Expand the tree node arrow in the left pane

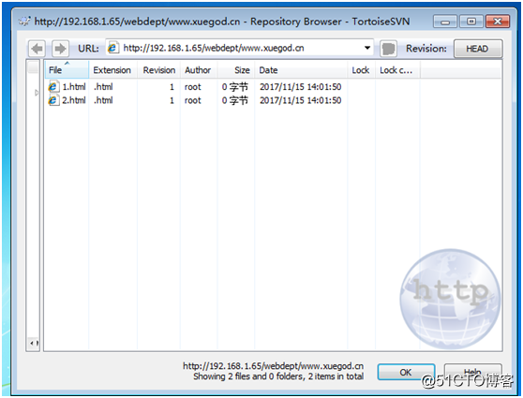click(37, 93)
